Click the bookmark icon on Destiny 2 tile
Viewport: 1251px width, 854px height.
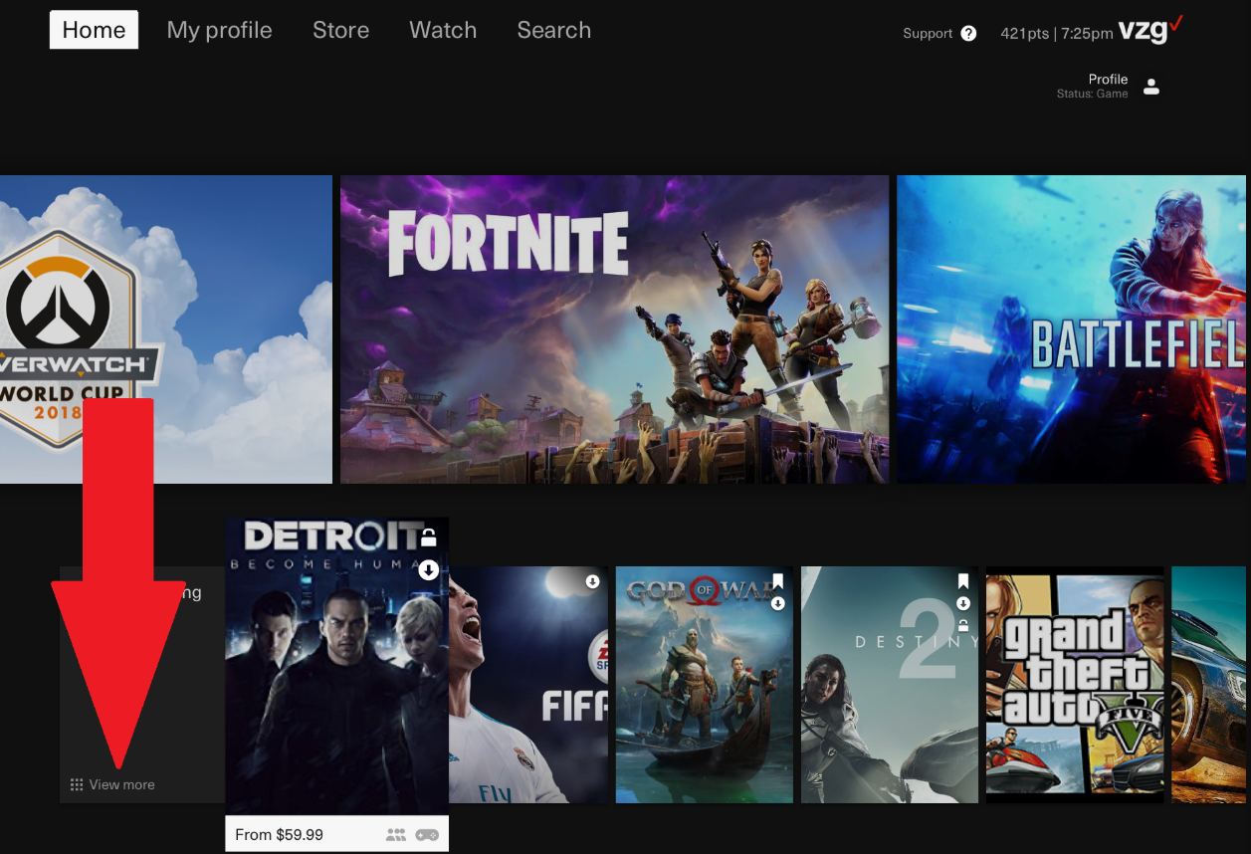(963, 581)
